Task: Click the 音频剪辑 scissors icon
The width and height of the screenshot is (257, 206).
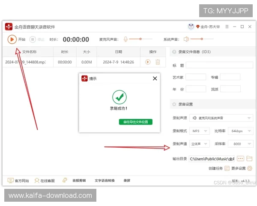Action: [65, 180]
